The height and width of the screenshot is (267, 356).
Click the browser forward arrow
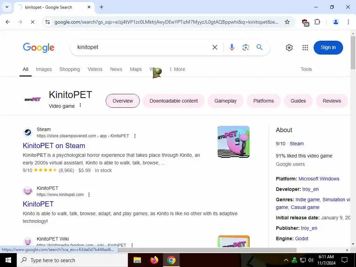click(x=20, y=22)
